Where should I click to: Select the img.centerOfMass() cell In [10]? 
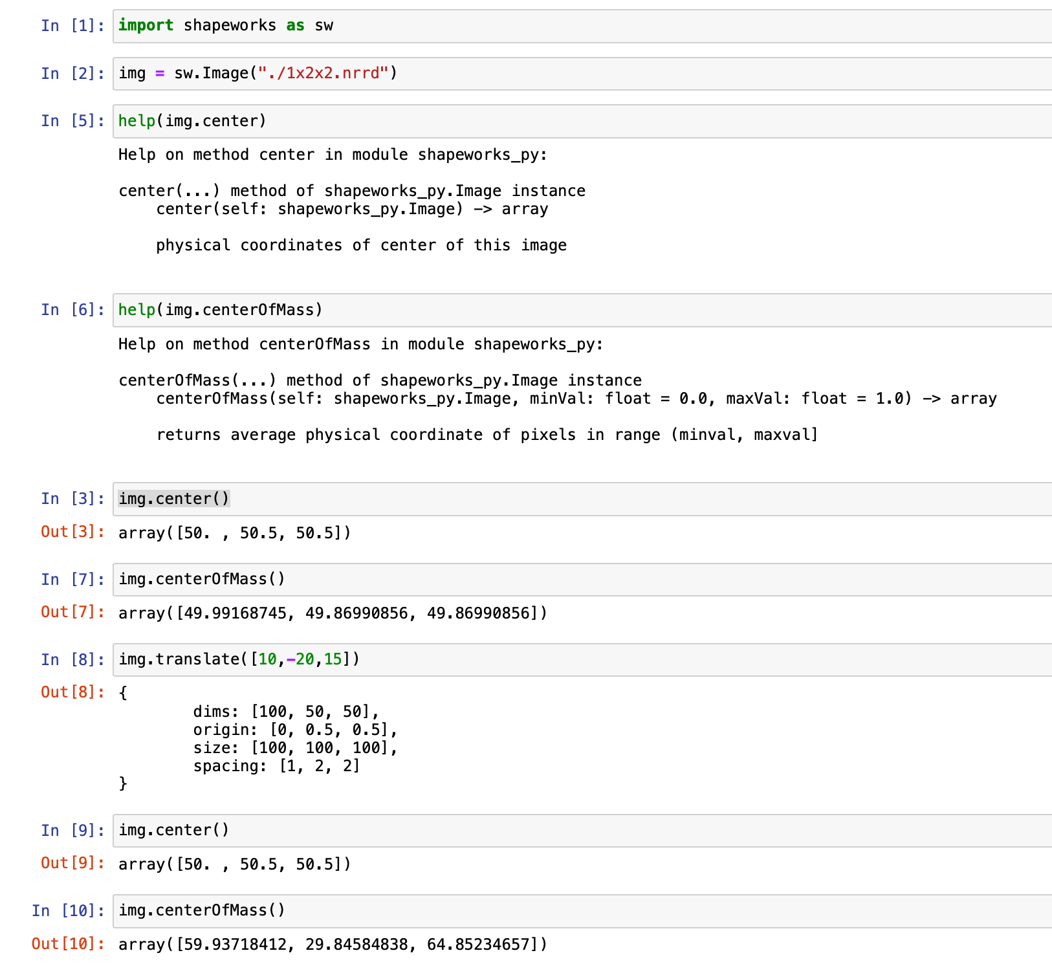coord(201,910)
